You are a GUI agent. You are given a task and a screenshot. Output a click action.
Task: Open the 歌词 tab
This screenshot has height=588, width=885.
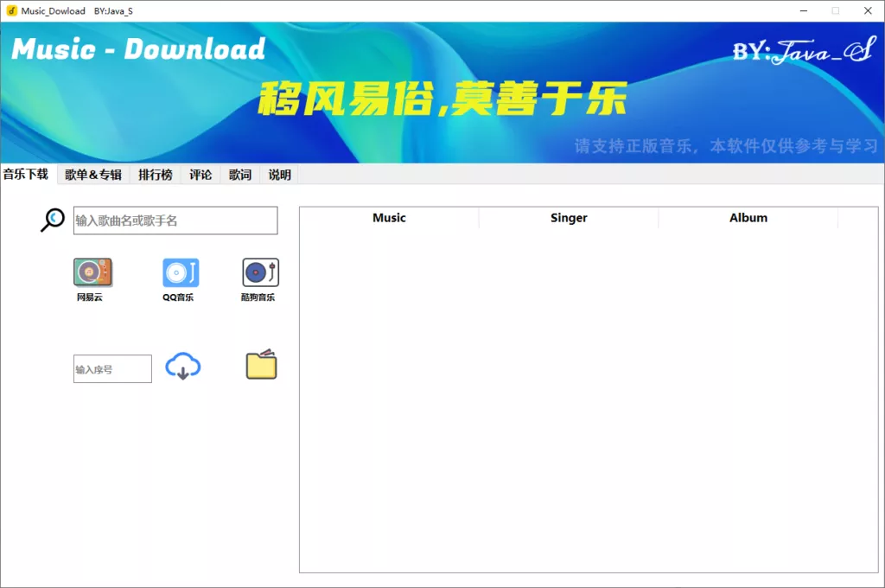[x=240, y=175]
